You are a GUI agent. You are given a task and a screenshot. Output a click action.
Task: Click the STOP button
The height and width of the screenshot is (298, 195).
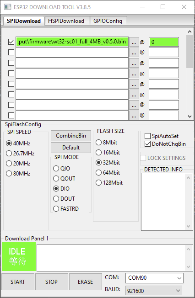click(51, 282)
